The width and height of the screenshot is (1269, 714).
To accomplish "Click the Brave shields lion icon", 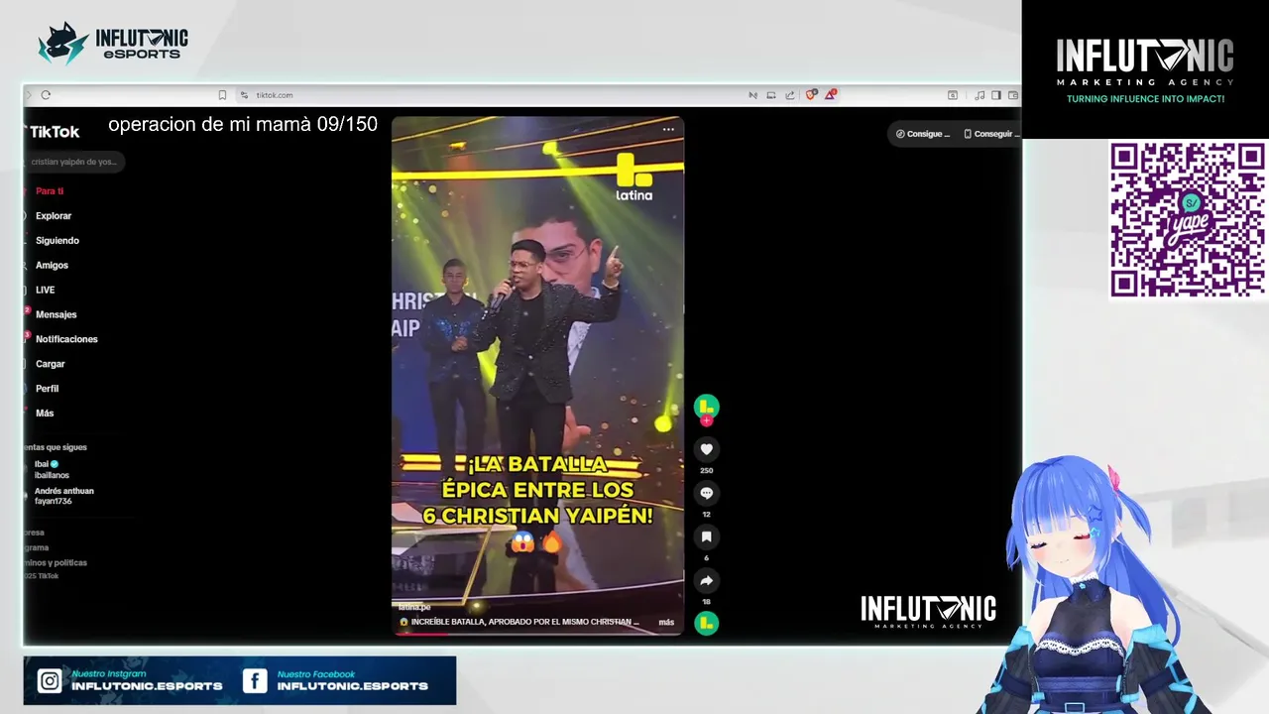I will click(811, 95).
